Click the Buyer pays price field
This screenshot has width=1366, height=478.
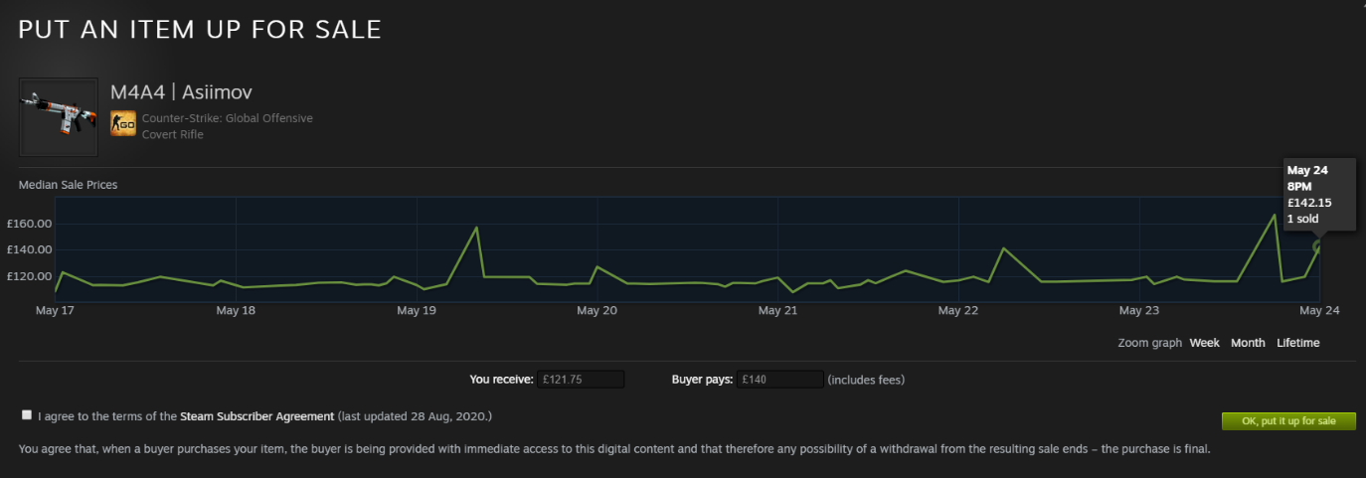(x=780, y=380)
